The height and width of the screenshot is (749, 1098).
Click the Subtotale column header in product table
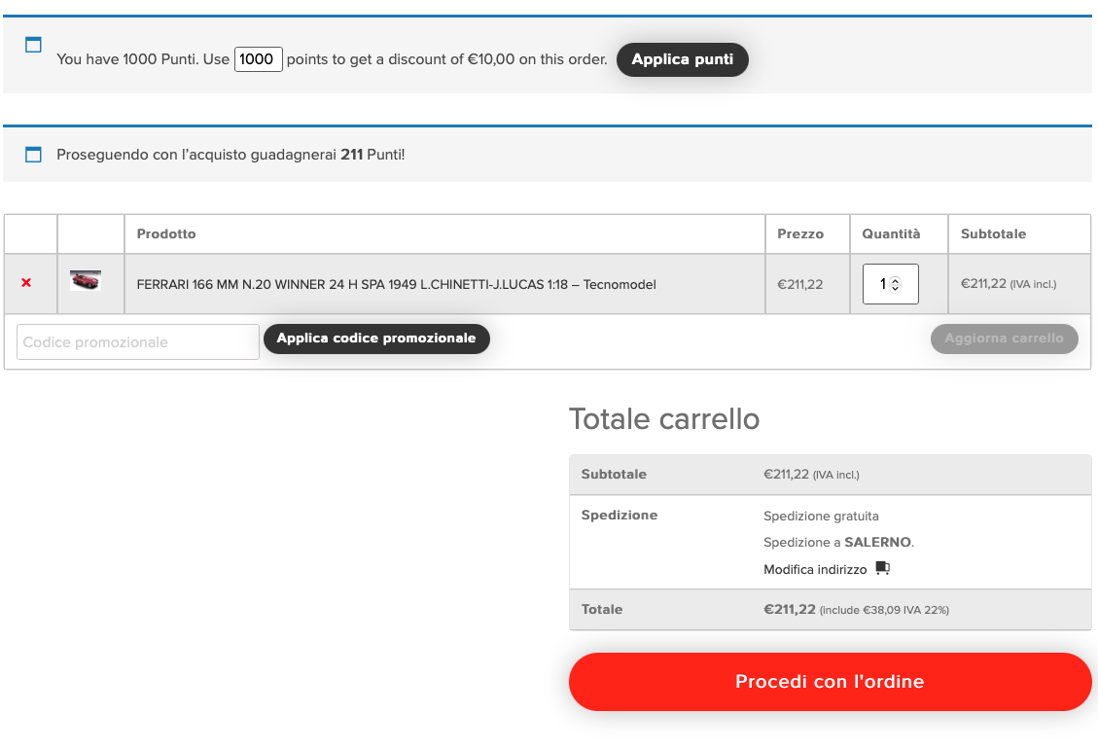click(993, 234)
